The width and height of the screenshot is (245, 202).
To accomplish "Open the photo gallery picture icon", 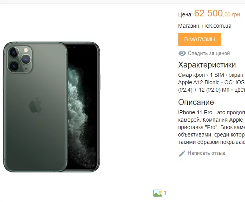I will 158,193.
